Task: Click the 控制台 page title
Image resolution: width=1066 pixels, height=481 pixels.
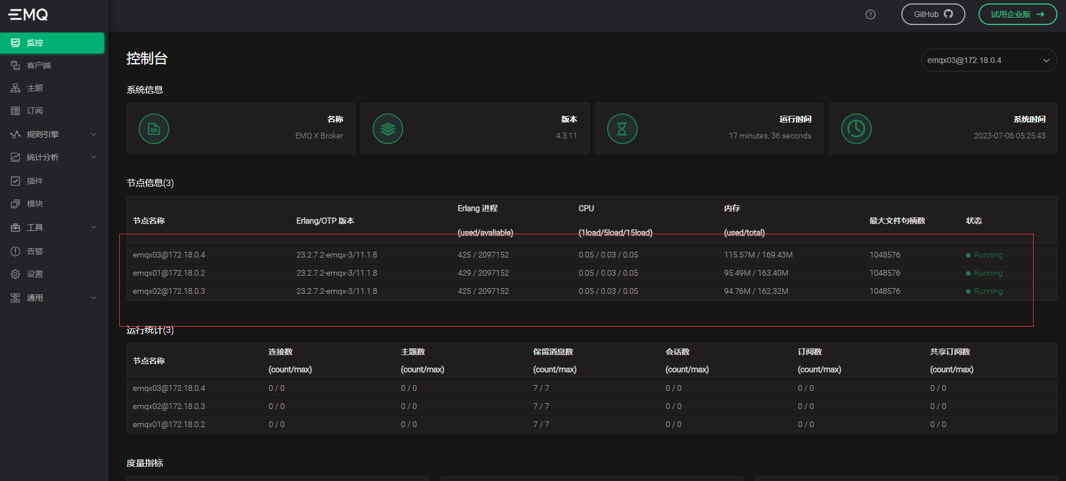Action: click(147, 58)
